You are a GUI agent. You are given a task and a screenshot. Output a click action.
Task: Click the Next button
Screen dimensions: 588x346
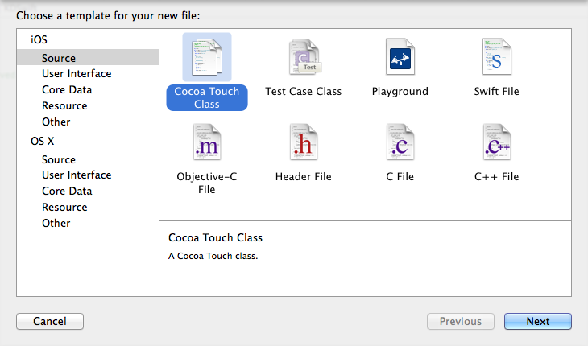[x=537, y=322]
